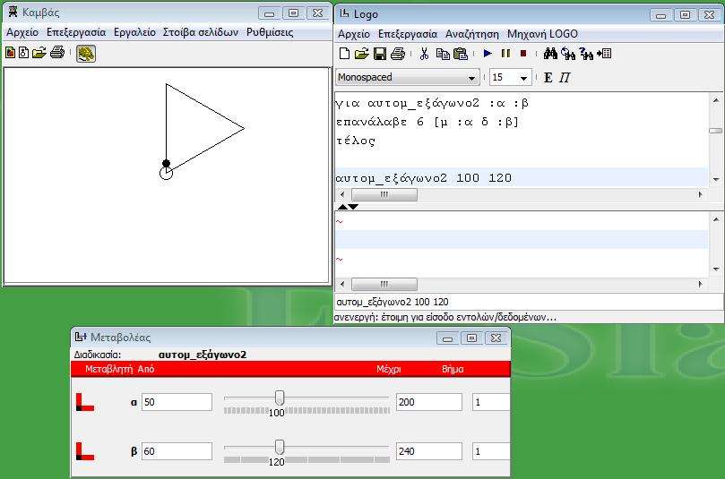Click editor horizontal scrollbar right arrow
The image size is (725, 479).
(701, 194)
